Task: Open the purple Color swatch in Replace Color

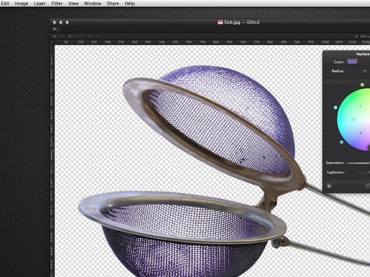Action: coord(352,62)
